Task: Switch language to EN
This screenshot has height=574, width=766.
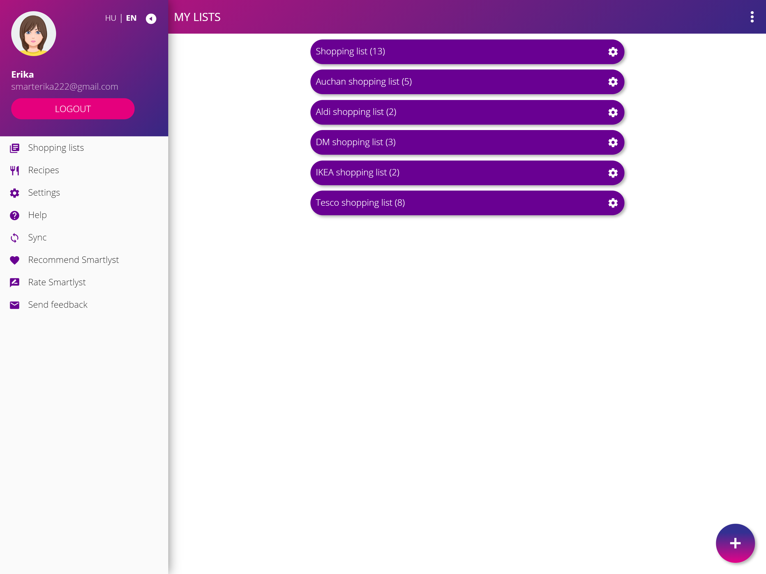Action: click(x=131, y=18)
